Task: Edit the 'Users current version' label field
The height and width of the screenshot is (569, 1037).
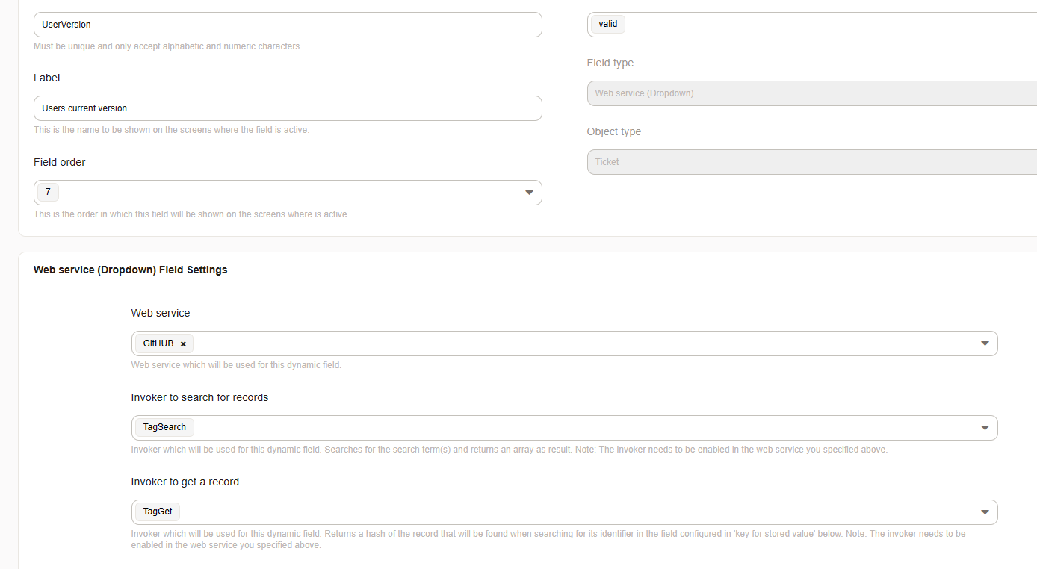Action: pos(288,108)
